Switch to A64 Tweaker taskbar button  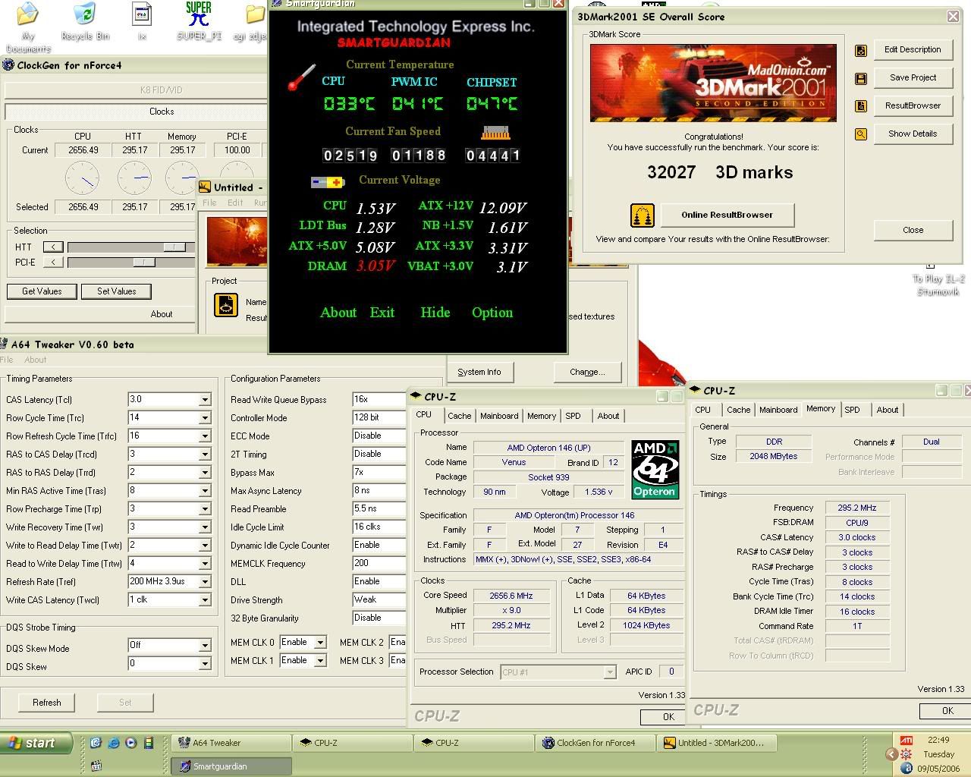click(231, 743)
